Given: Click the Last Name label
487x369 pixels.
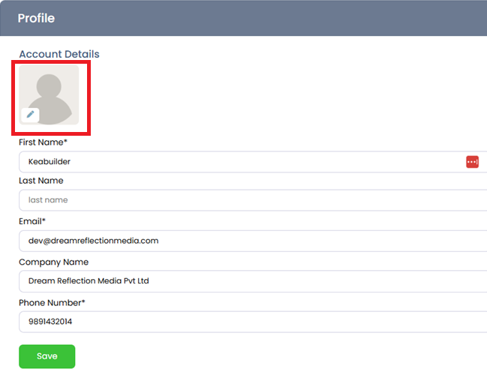Looking at the screenshot, I should [x=41, y=181].
